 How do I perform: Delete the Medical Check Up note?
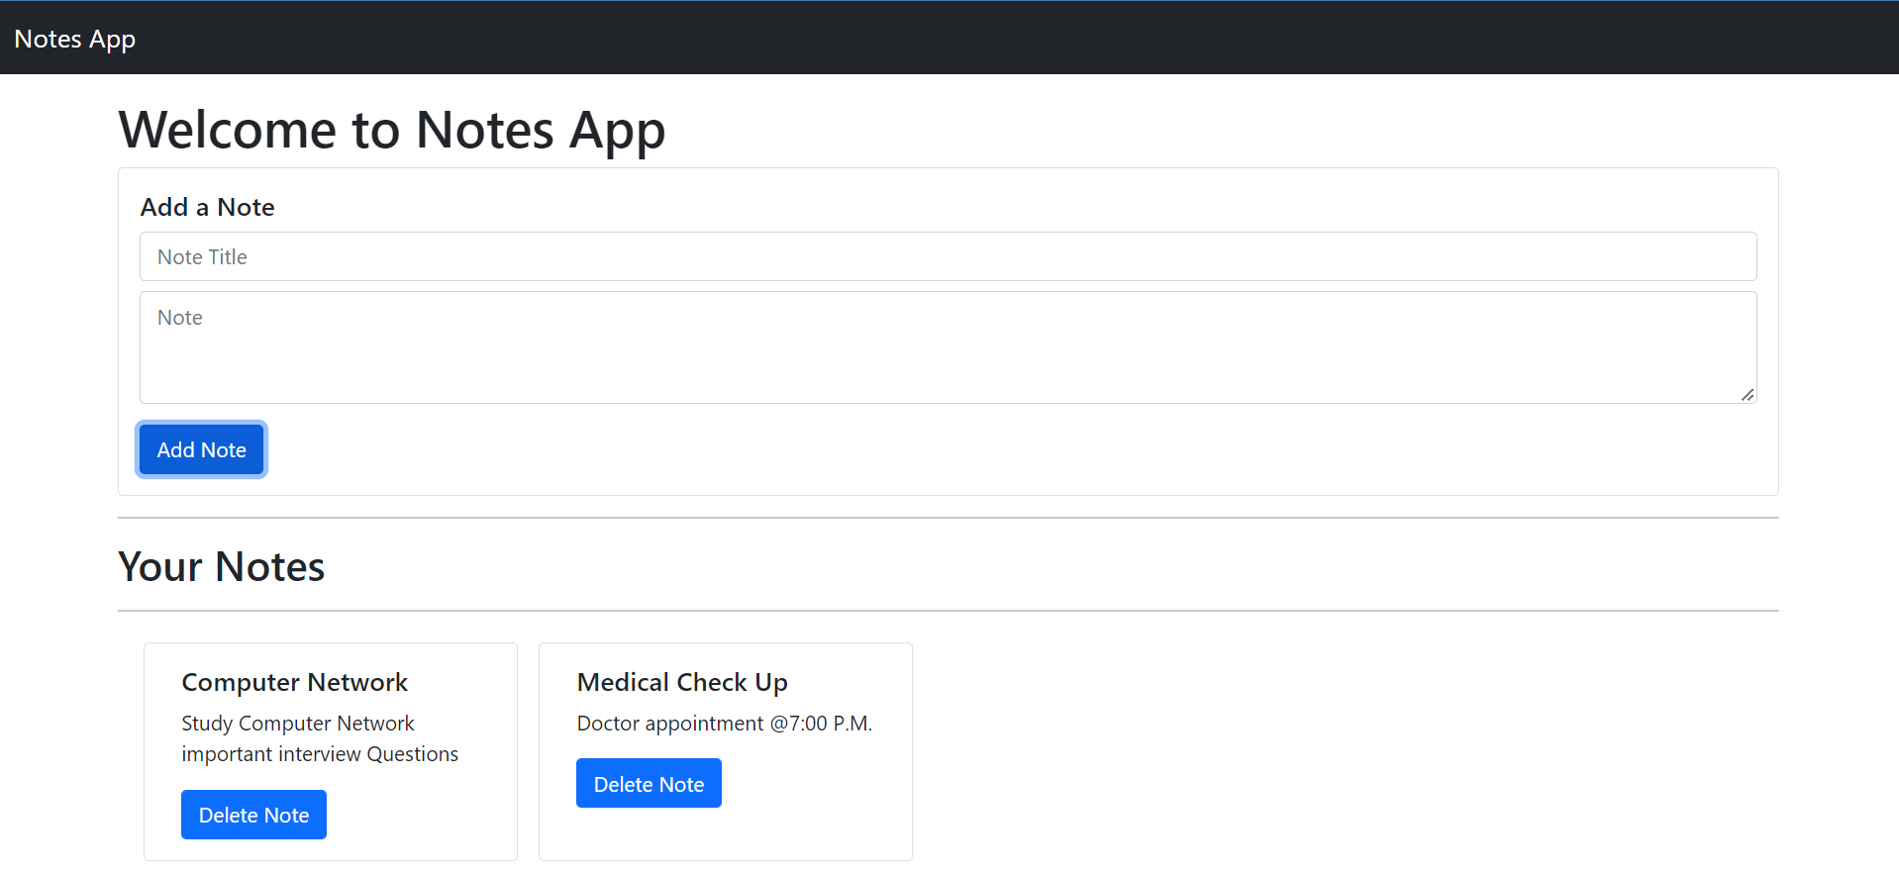(649, 782)
